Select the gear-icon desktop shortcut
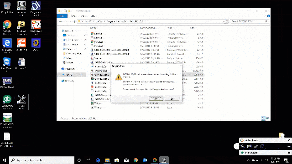 click(36, 45)
